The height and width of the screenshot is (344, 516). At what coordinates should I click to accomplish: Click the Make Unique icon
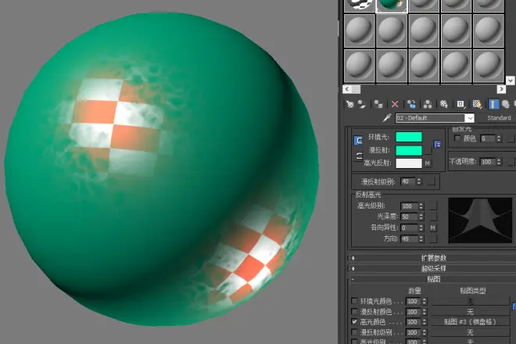428,104
